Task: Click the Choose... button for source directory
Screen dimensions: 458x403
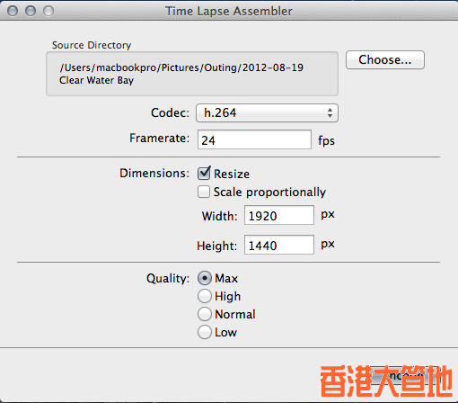Action: tap(385, 60)
